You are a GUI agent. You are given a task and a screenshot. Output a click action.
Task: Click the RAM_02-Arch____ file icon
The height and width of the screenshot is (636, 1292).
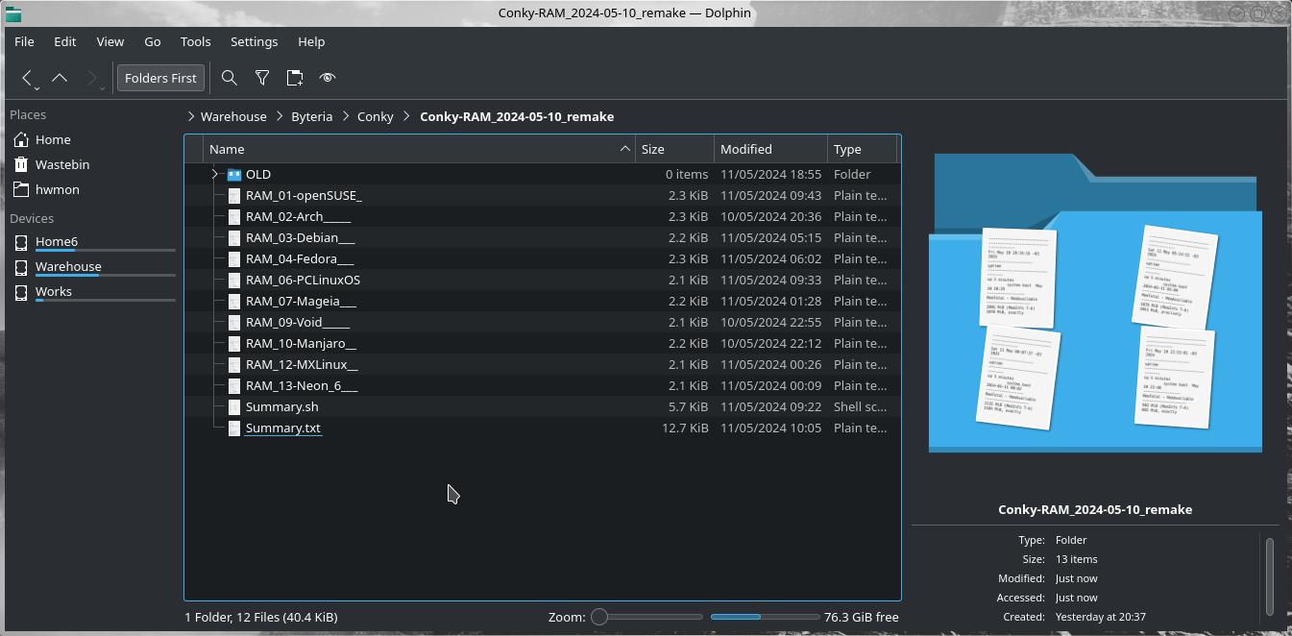233,216
